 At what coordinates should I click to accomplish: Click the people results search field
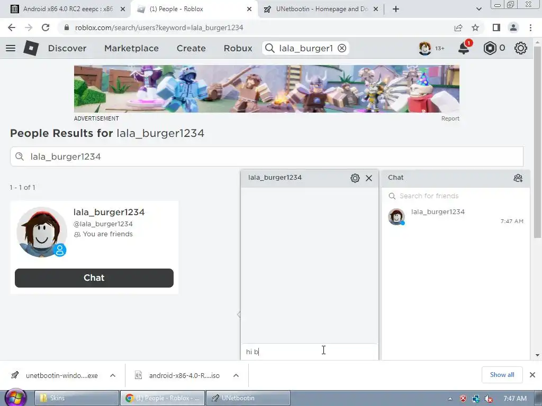267,156
